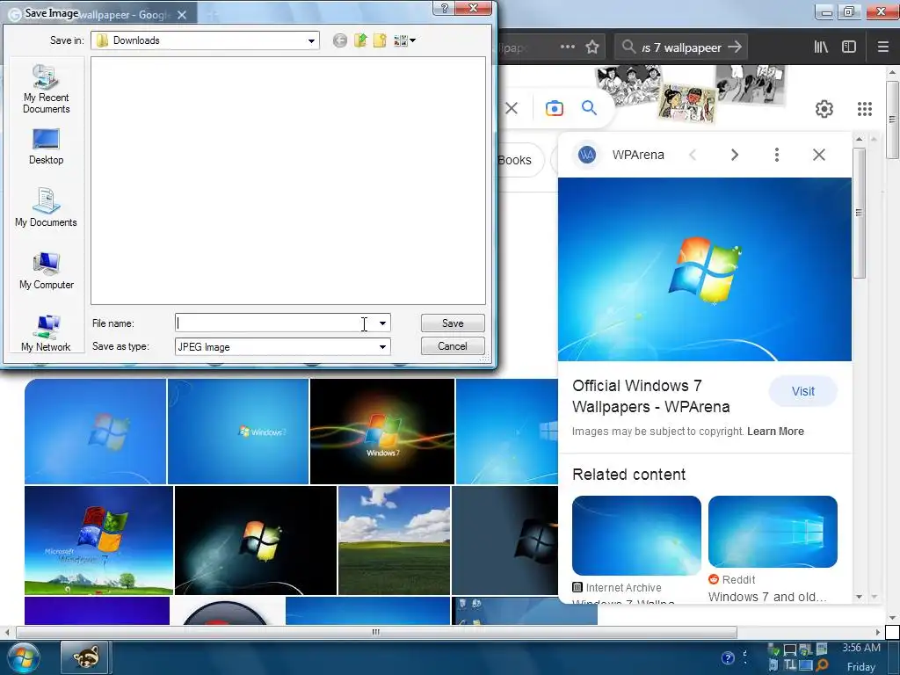Screen dimensions: 900x675
Task: Expand the Save in Downloads dropdown
Action: (x=311, y=40)
